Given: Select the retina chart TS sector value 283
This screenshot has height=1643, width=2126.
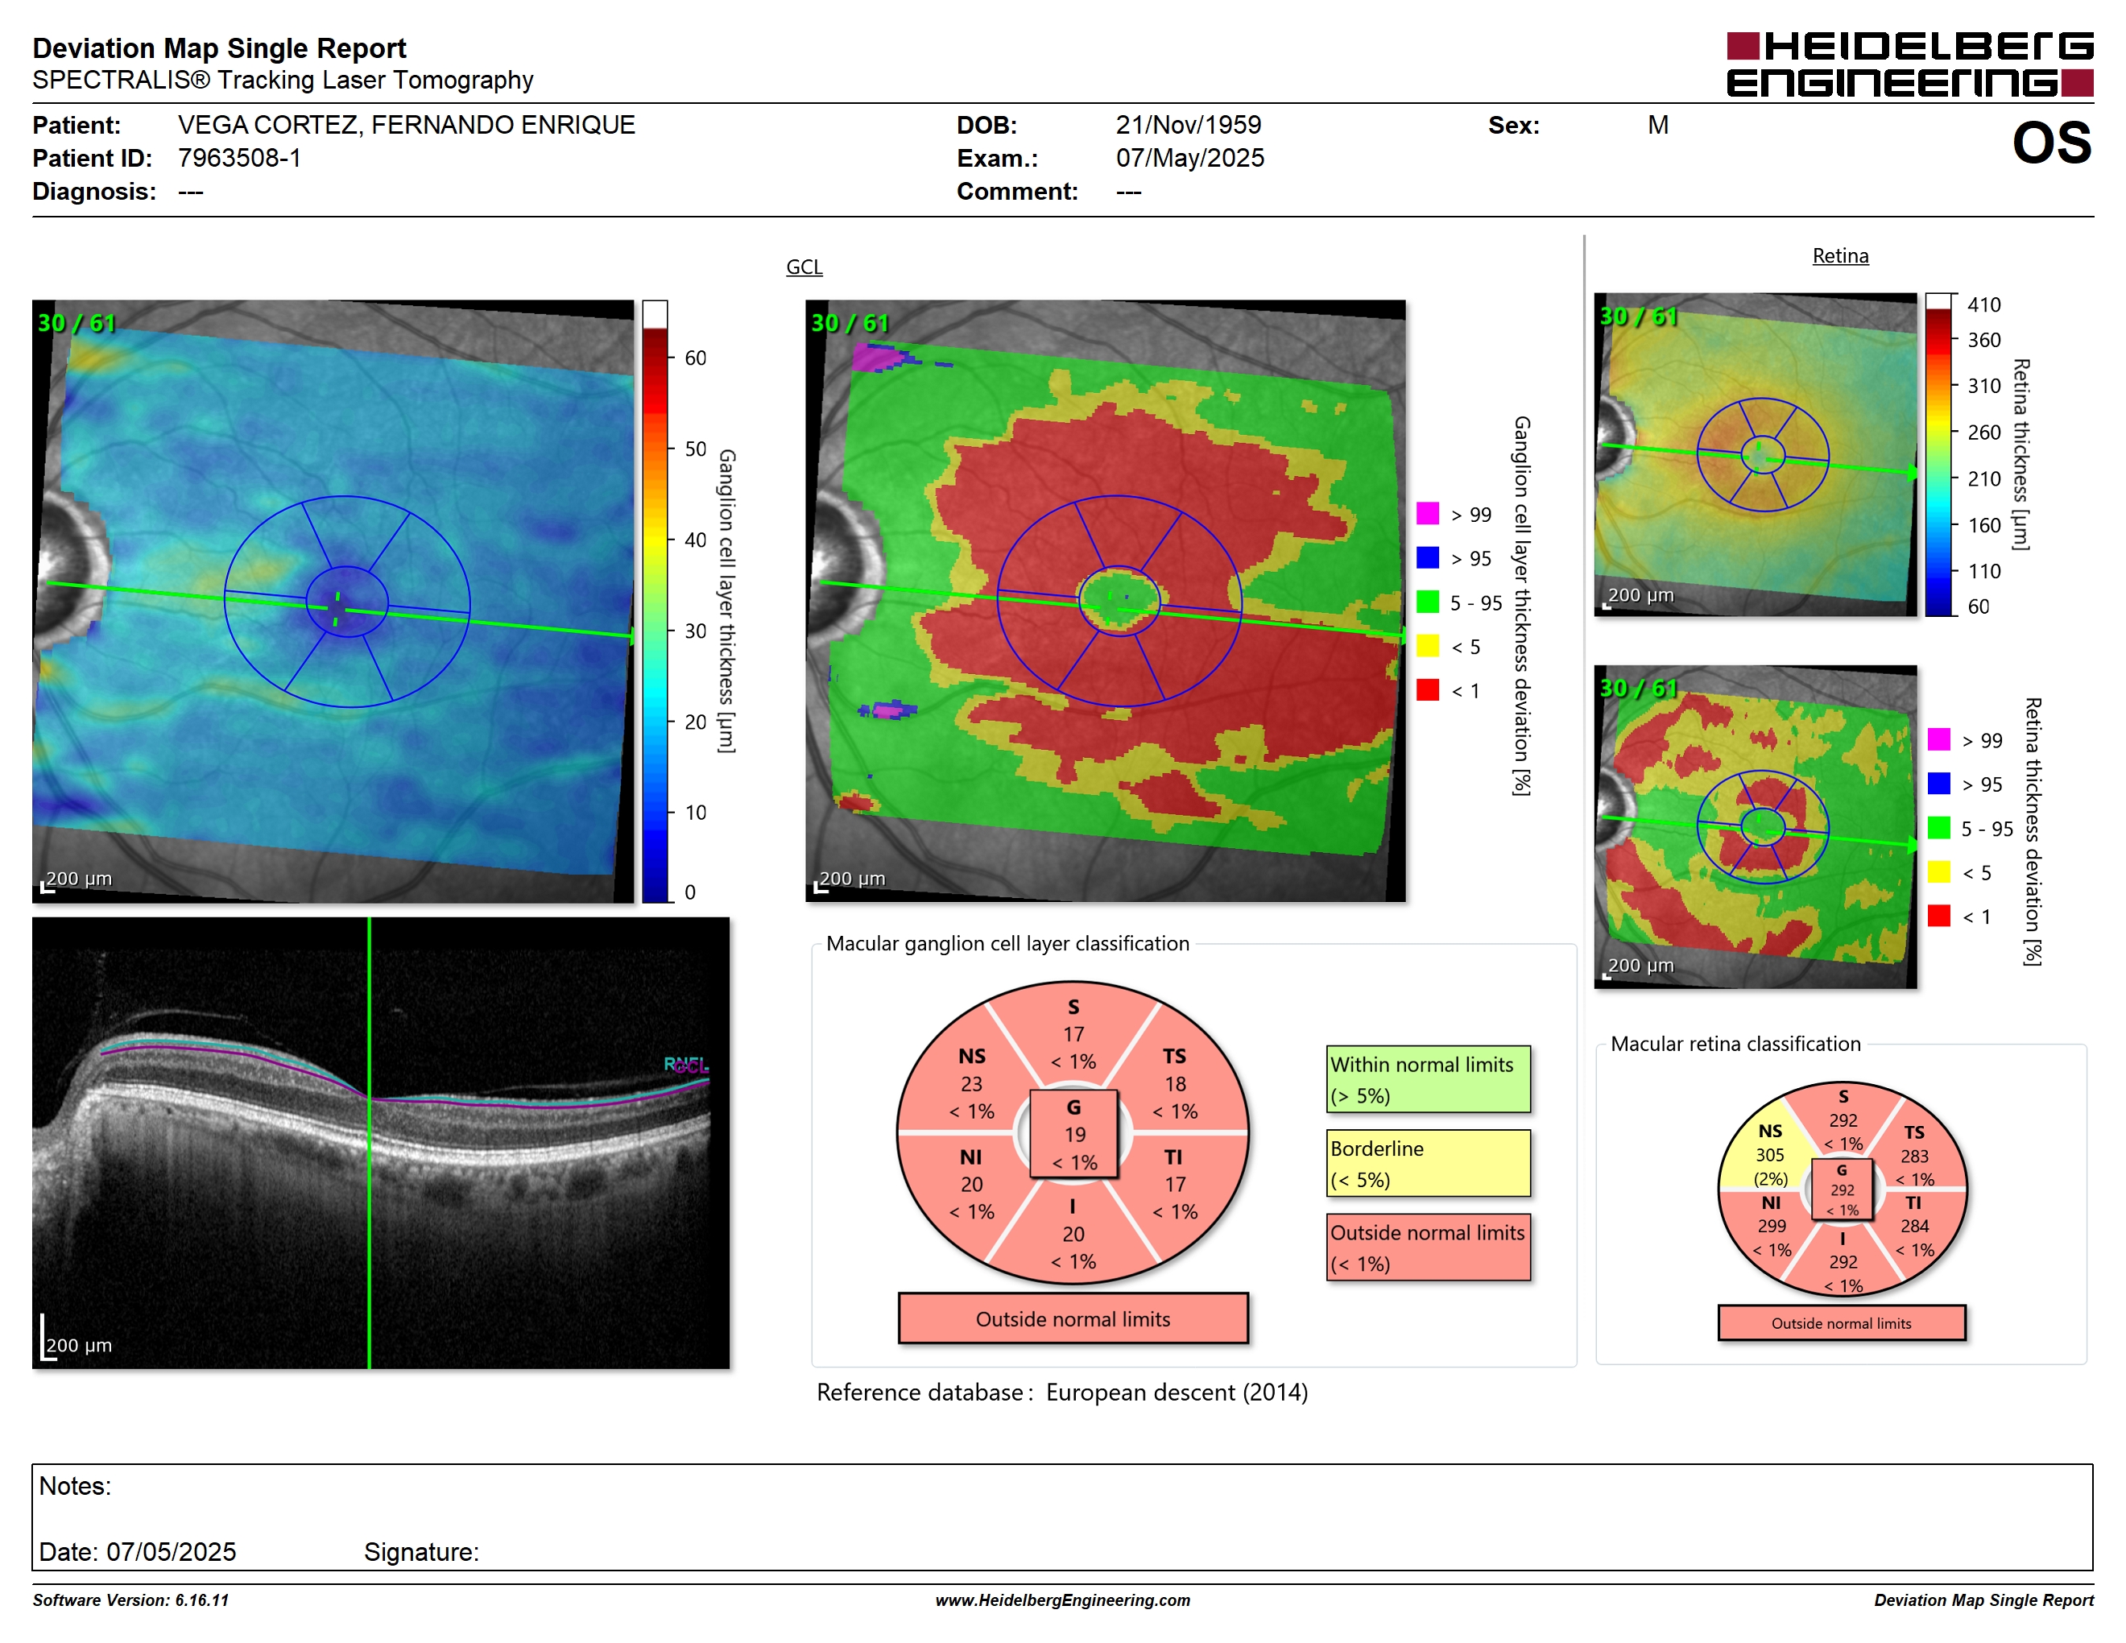Looking at the screenshot, I should pyautogui.click(x=1913, y=1156).
